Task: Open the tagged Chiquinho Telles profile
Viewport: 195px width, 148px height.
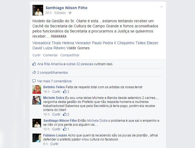Action: (131, 43)
